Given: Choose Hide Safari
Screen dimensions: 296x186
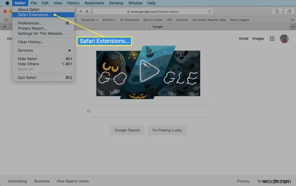Looking at the screenshot, I should pyautogui.click(x=43, y=59).
